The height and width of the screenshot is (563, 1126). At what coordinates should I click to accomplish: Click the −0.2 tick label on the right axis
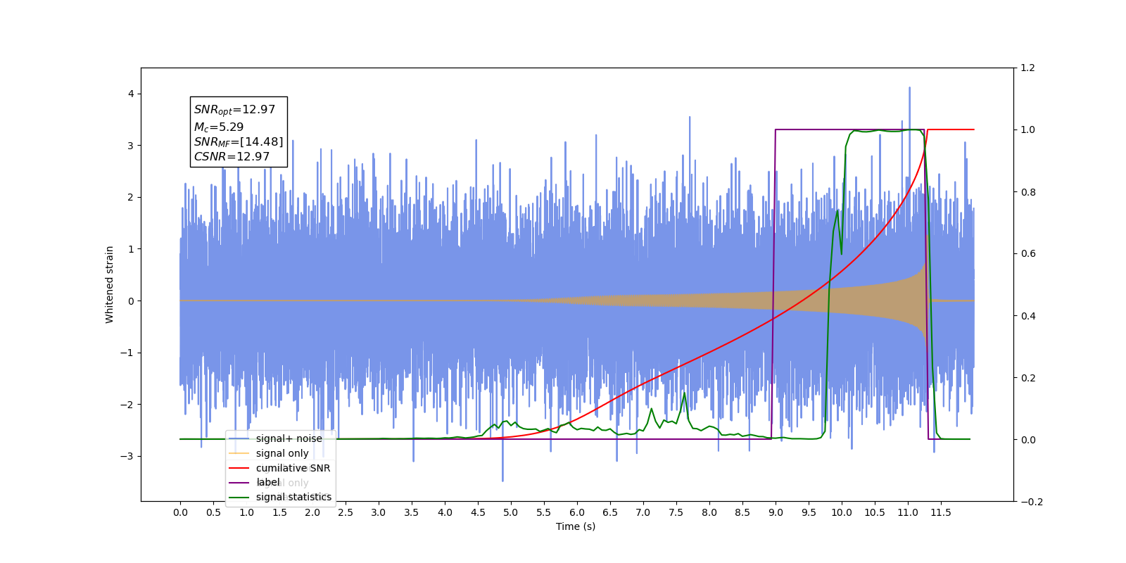[x=1031, y=502]
